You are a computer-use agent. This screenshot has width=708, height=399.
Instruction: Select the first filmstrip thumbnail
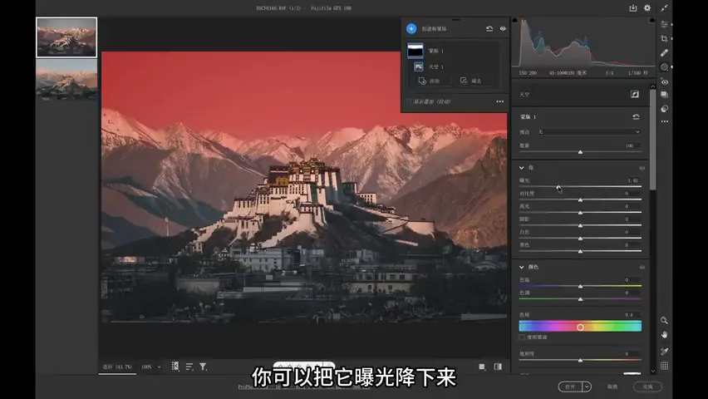(x=66, y=37)
